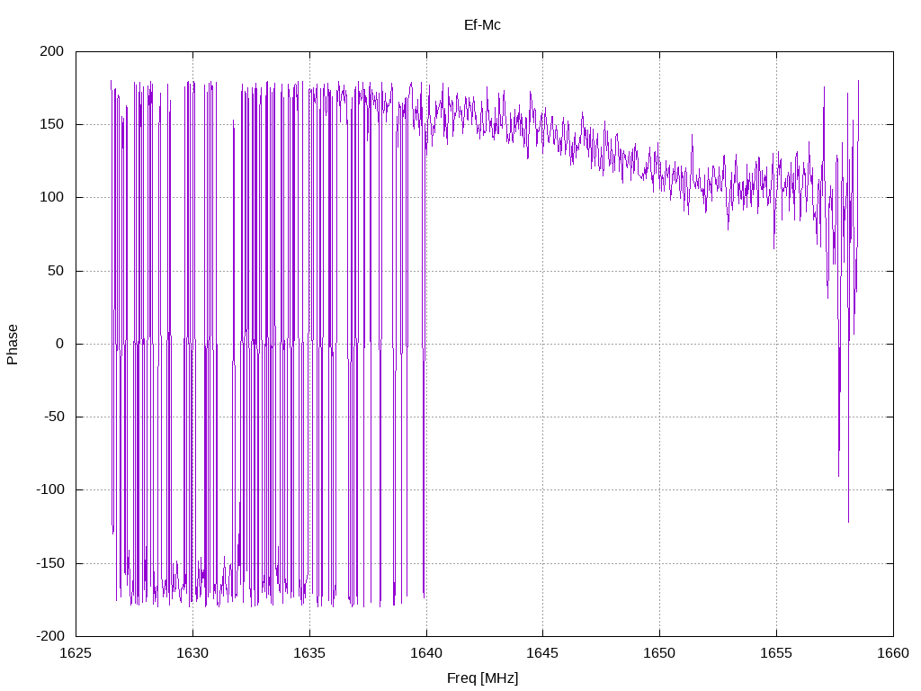The width and height of the screenshot is (921, 691).
Task: Select the 150 y-axis tick label
Action: click(51, 124)
